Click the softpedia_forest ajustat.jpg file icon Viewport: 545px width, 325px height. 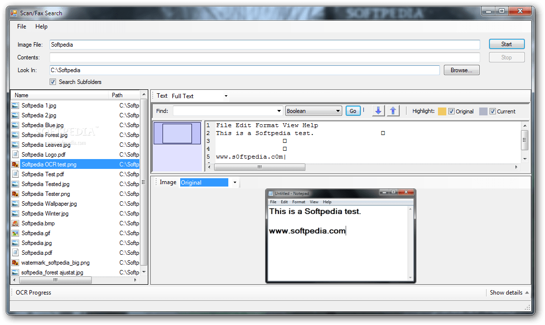[x=15, y=272]
